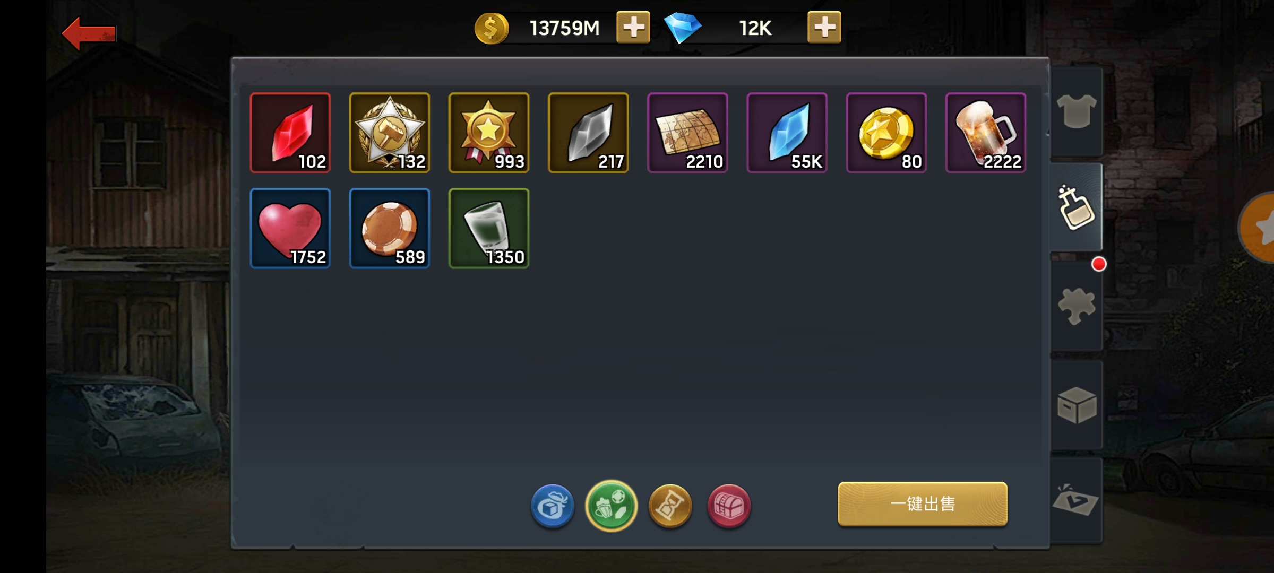Select the blue crystal item with 55K

787,133
